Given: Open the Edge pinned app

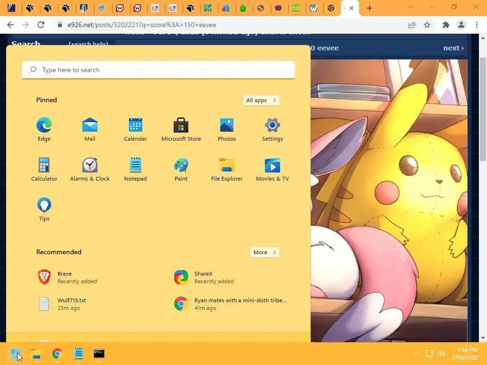Looking at the screenshot, I should point(44,130).
